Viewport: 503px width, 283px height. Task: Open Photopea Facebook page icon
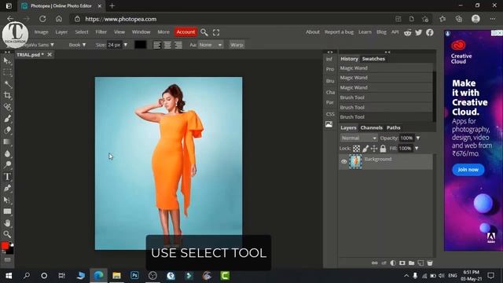[x=430, y=32]
